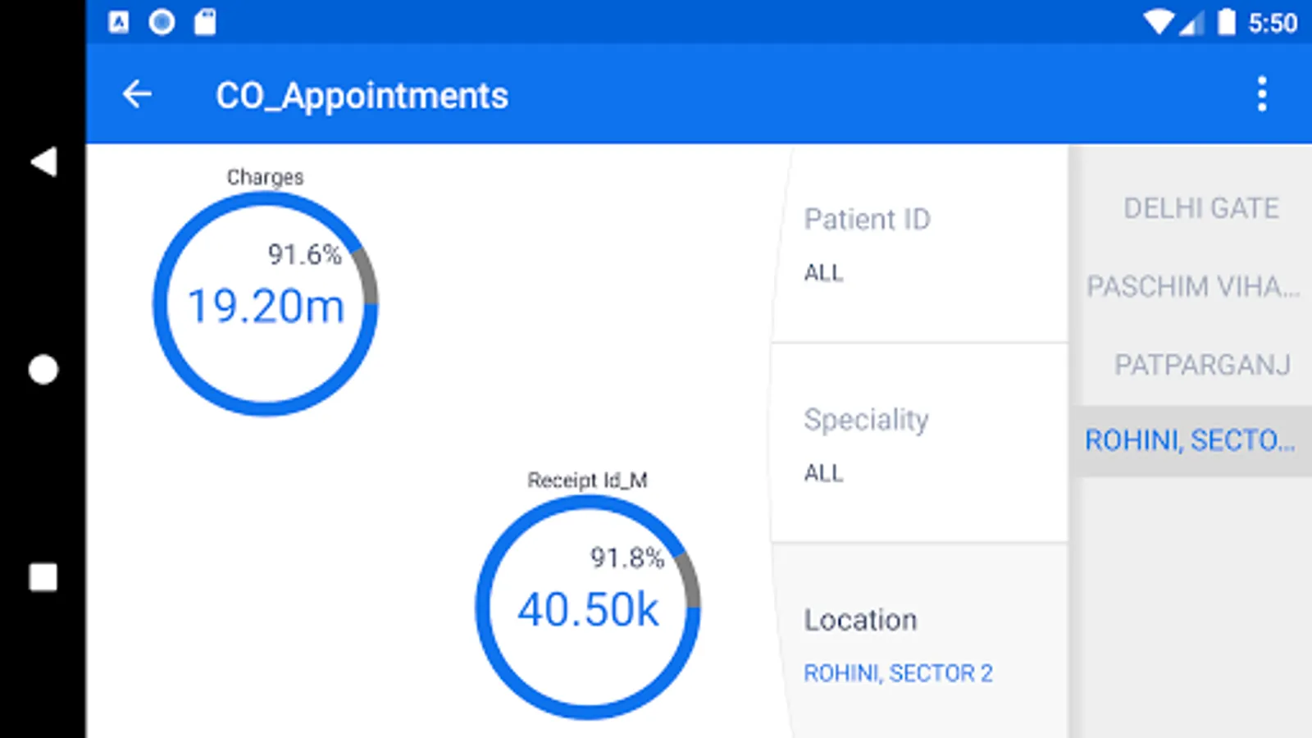Tap the Wi-Fi status icon
Viewport: 1312px width, 738px height.
click(x=1158, y=22)
